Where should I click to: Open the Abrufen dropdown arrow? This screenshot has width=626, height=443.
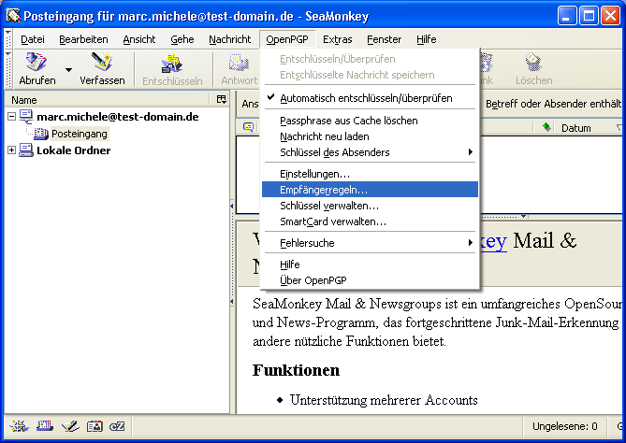click(68, 70)
